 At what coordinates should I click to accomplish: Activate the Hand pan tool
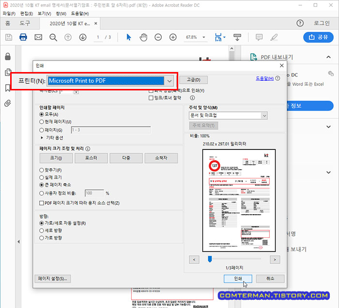pyautogui.click(x=143, y=37)
